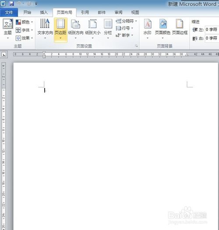The width and height of the screenshot is (219, 230).
Task: Open the Page Setup dialog launcher
Action: click(x=136, y=46)
